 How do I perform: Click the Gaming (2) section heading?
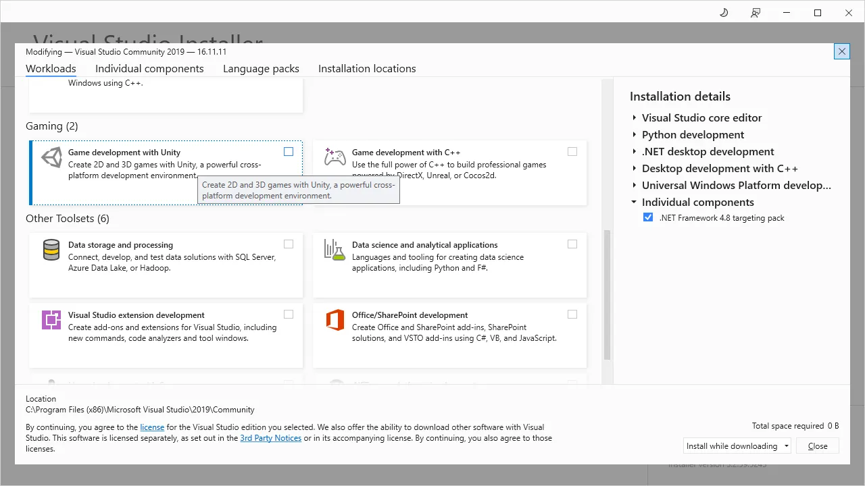point(52,126)
